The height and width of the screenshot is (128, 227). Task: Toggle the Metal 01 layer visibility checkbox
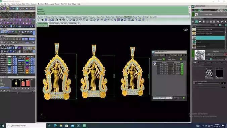click(7, 59)
